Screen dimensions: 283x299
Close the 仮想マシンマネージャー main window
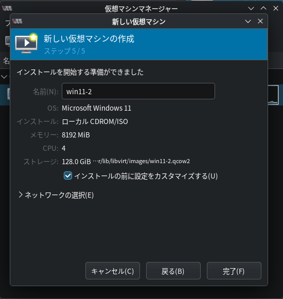coord(276,8)
